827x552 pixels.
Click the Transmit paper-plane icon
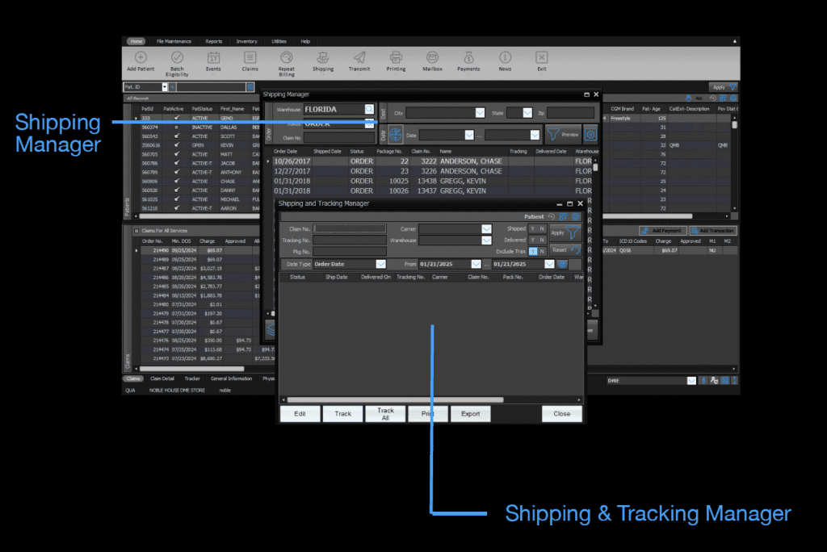pyautogui.click(x=359, y=60)
